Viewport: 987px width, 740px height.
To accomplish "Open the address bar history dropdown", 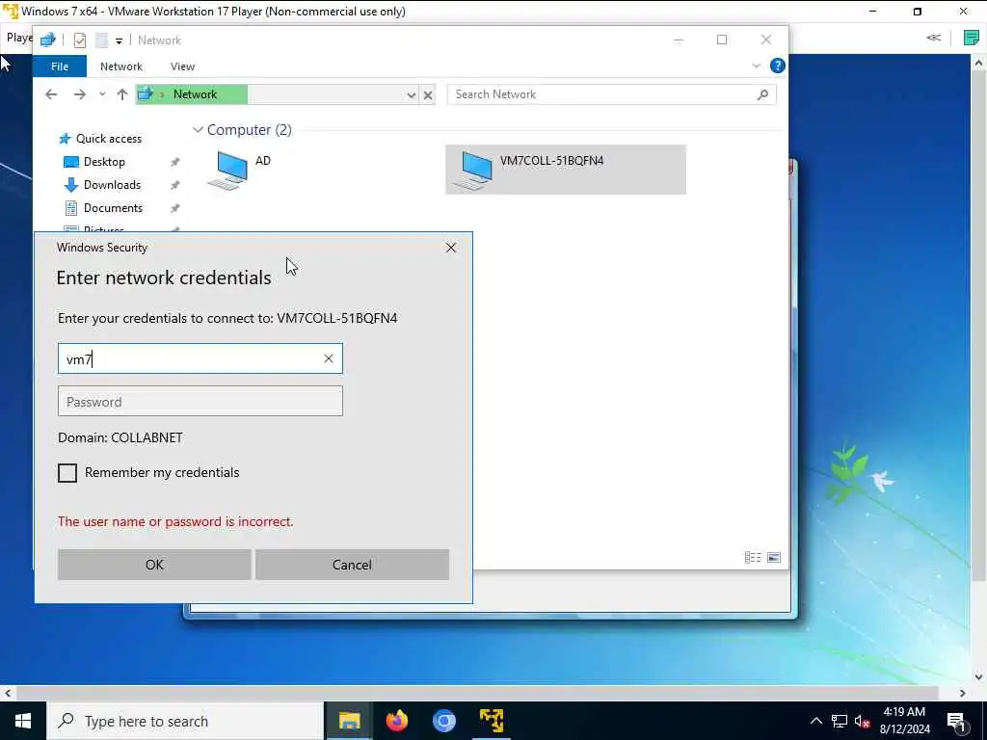I will click(x=411, y=95).
